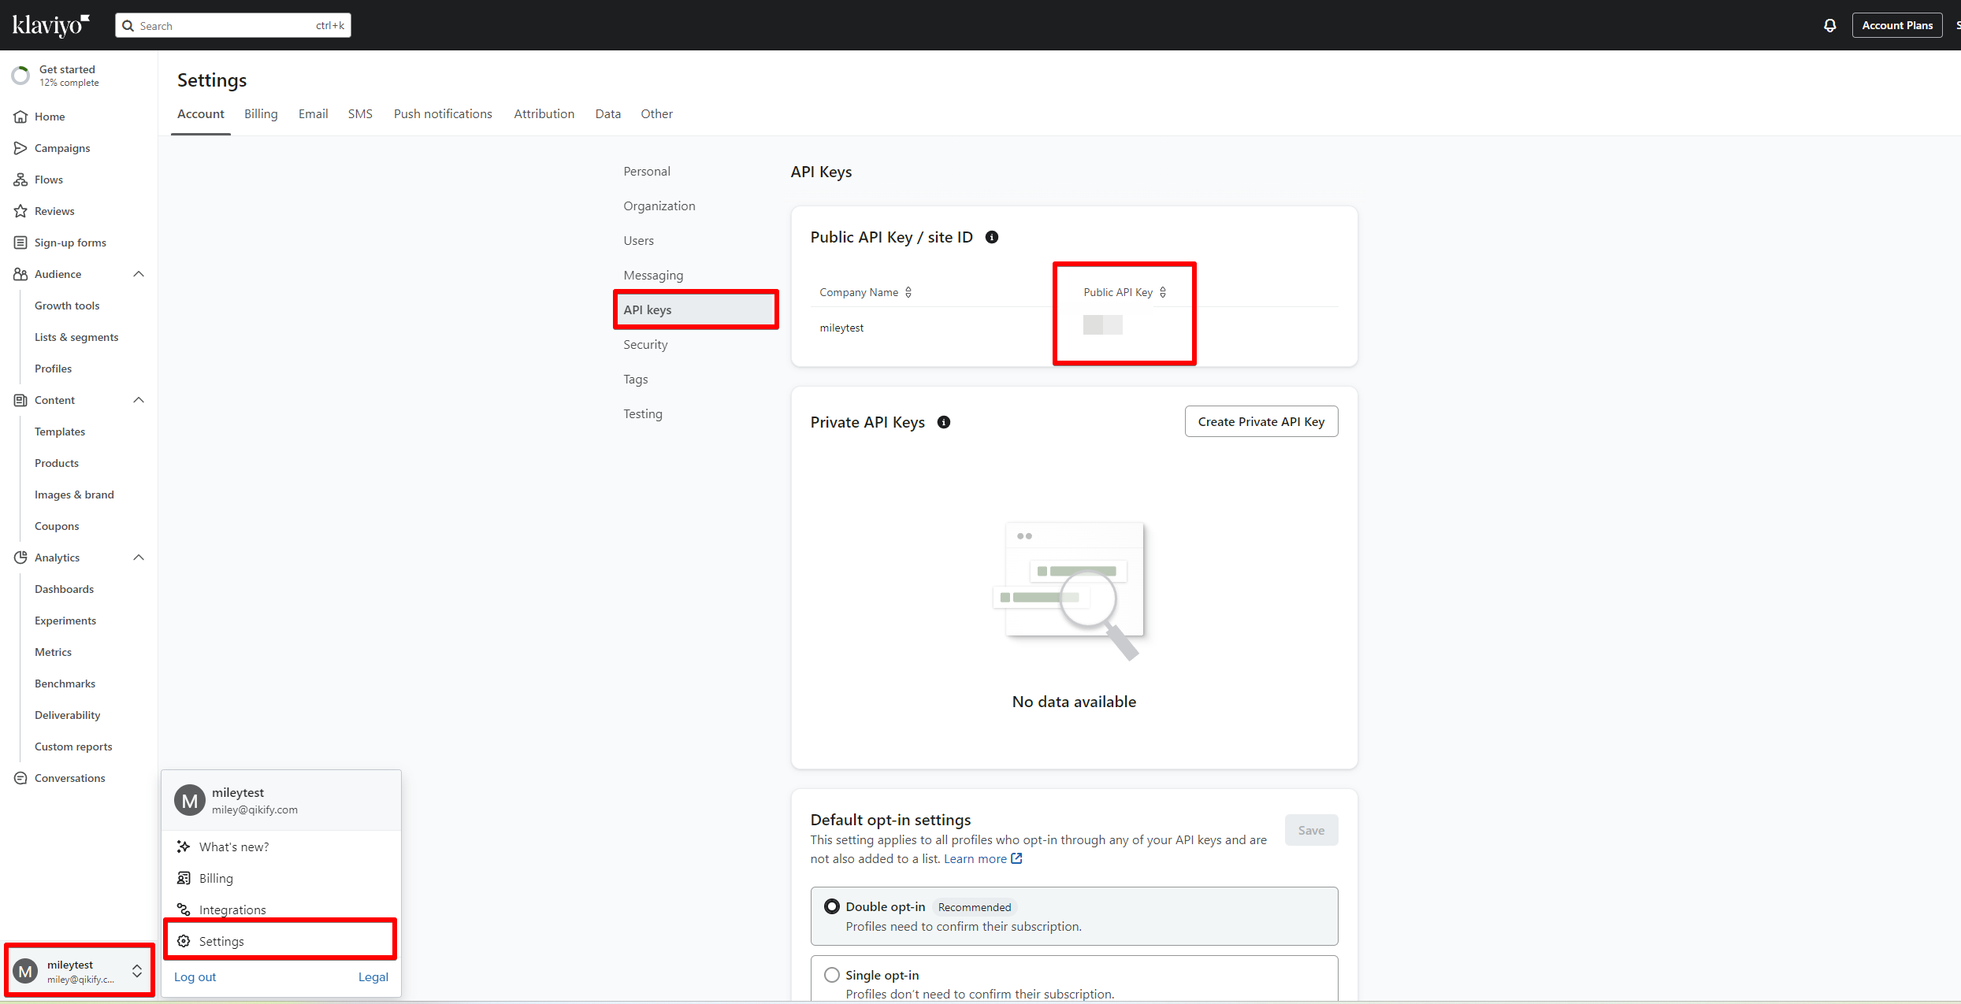Click the external link icon after Learn more

click(1016, 858)
